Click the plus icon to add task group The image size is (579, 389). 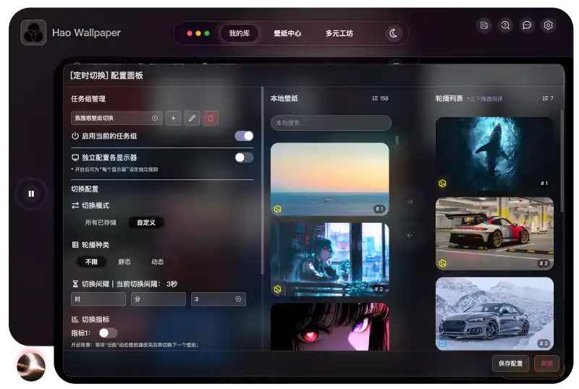pos(174,118)
